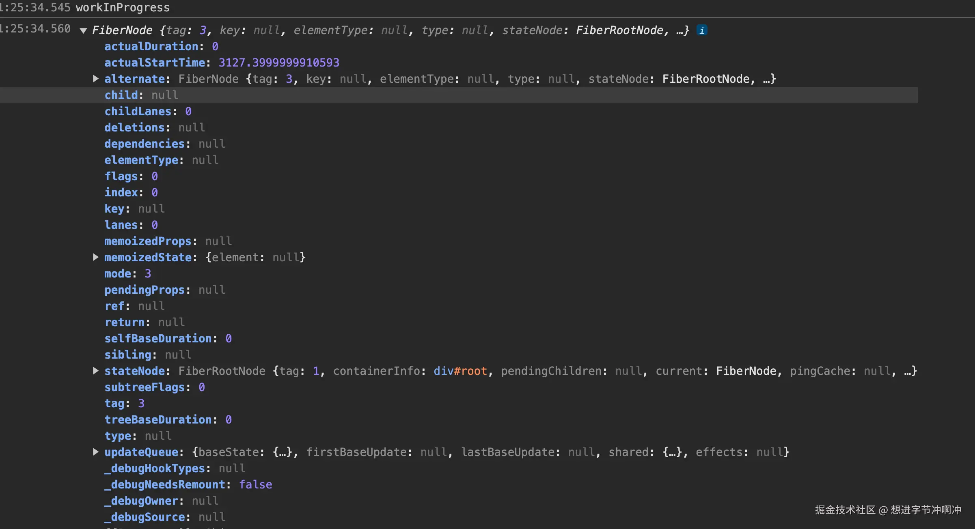Image resolution: width=975 pixels, height=529 pixels.
Task: Select the selfBaseDuration property
Action: pos(158,338)
